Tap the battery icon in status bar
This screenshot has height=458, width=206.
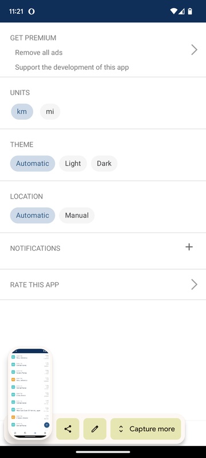click(190, 11)
